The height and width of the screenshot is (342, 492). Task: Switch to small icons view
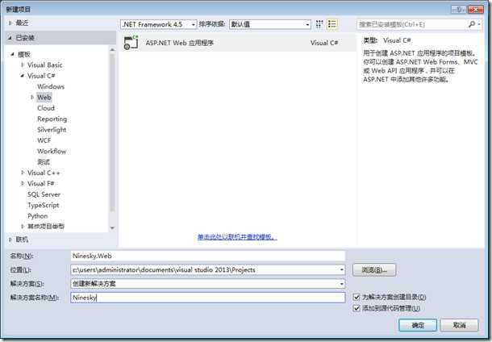click(319, 24)
